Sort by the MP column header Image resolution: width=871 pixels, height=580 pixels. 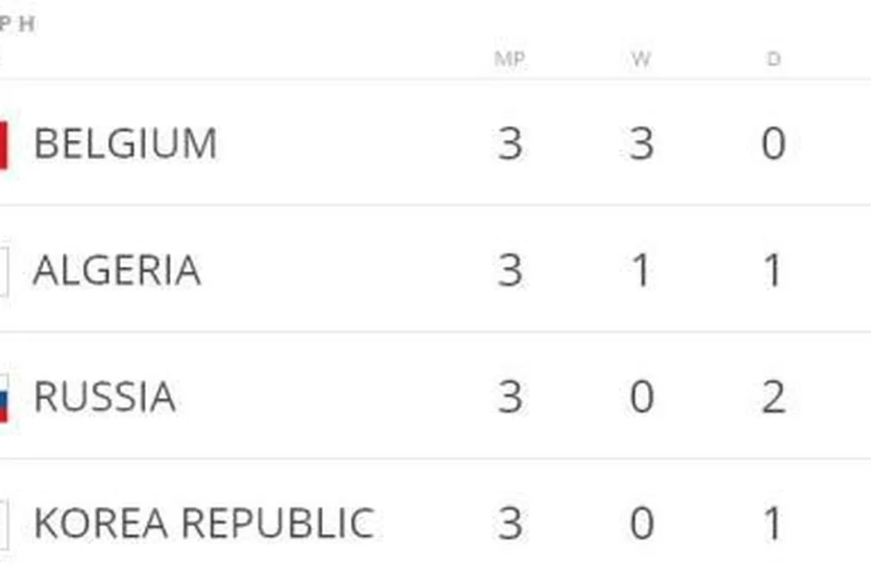coord(509,60)
